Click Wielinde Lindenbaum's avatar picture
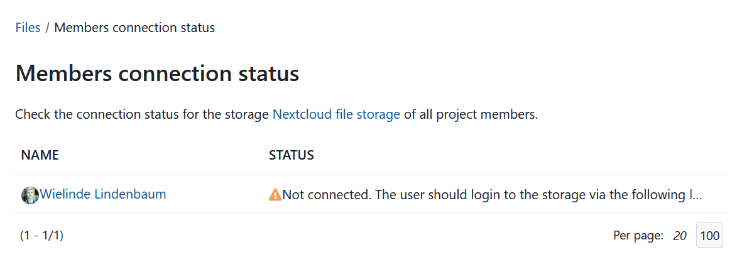Screen dimensions: 737x279 pos(30,195)
